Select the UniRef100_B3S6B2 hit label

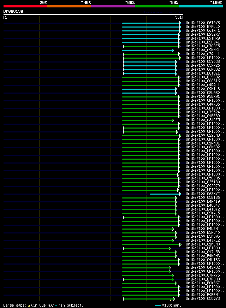click(203, 77)
